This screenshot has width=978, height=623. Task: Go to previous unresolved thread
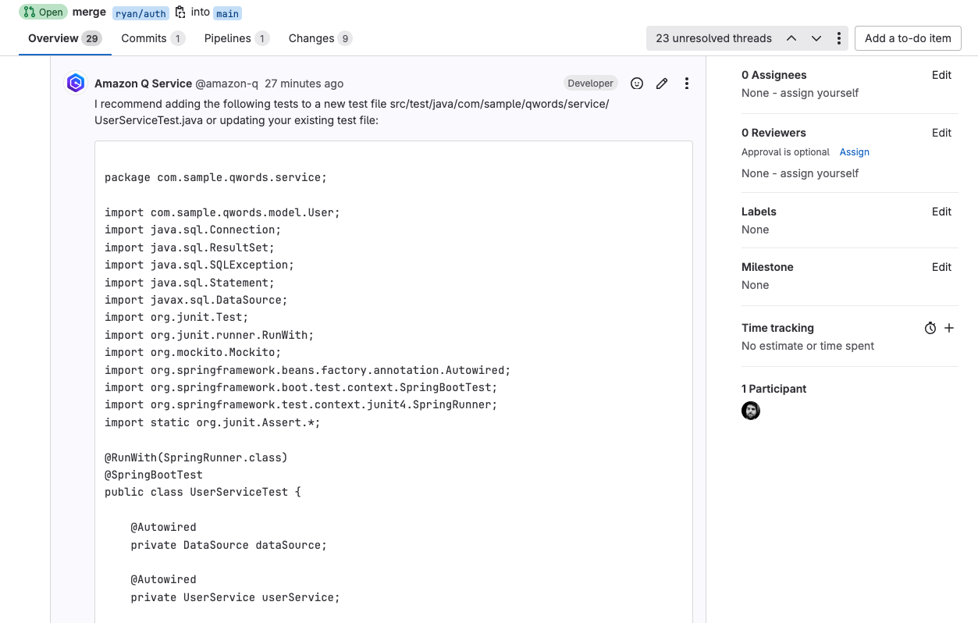[791, 38]
